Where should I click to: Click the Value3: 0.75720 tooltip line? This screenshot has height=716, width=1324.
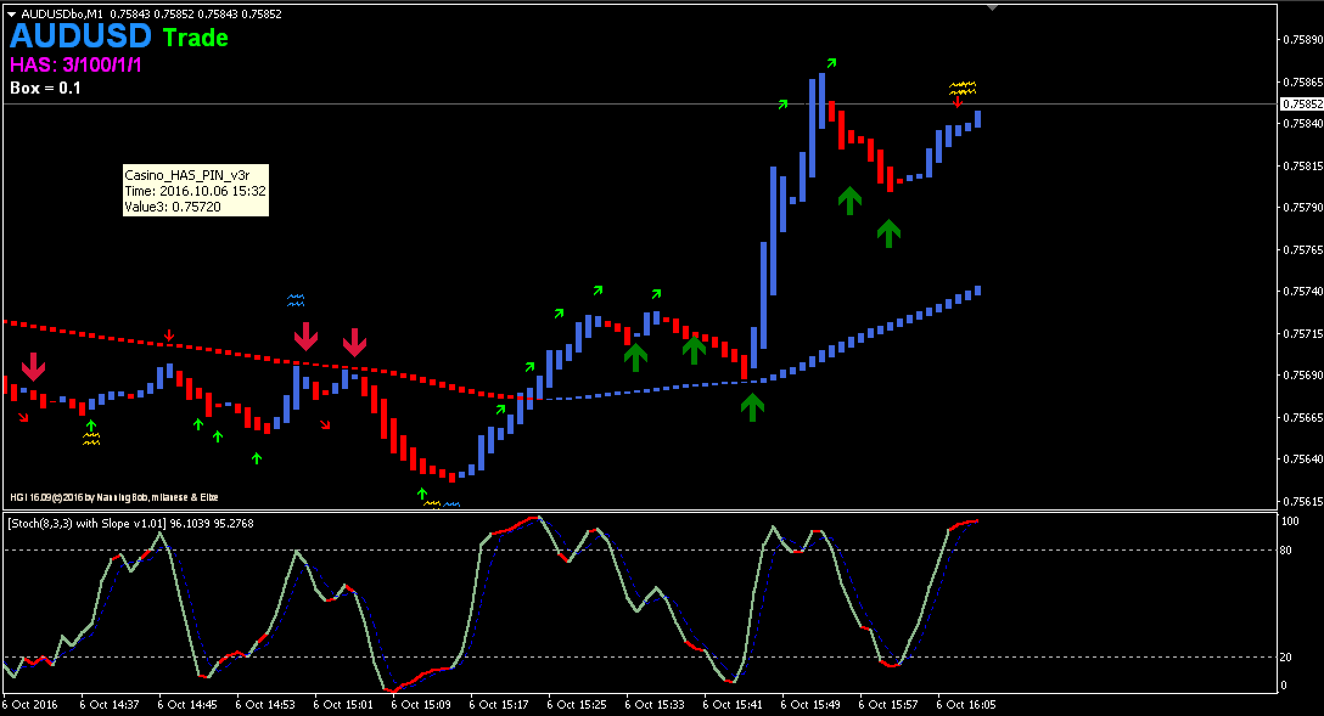tap(172, 207)
